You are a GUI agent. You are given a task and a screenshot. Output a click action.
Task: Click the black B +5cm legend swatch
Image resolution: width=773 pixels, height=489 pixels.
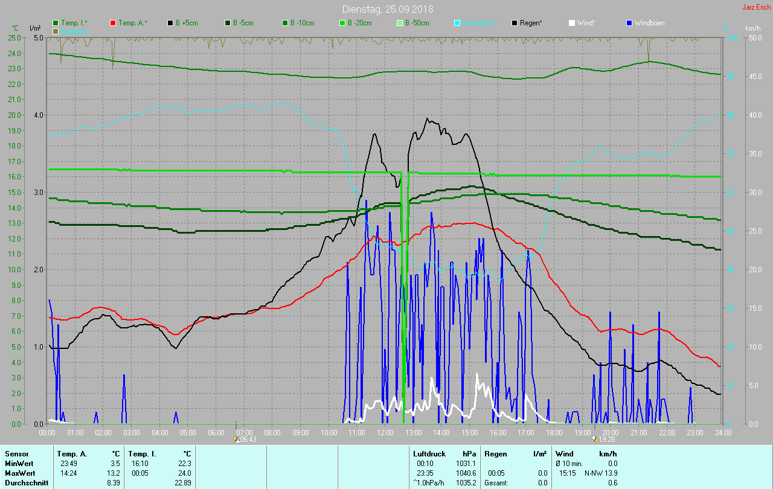click(171, 23)
